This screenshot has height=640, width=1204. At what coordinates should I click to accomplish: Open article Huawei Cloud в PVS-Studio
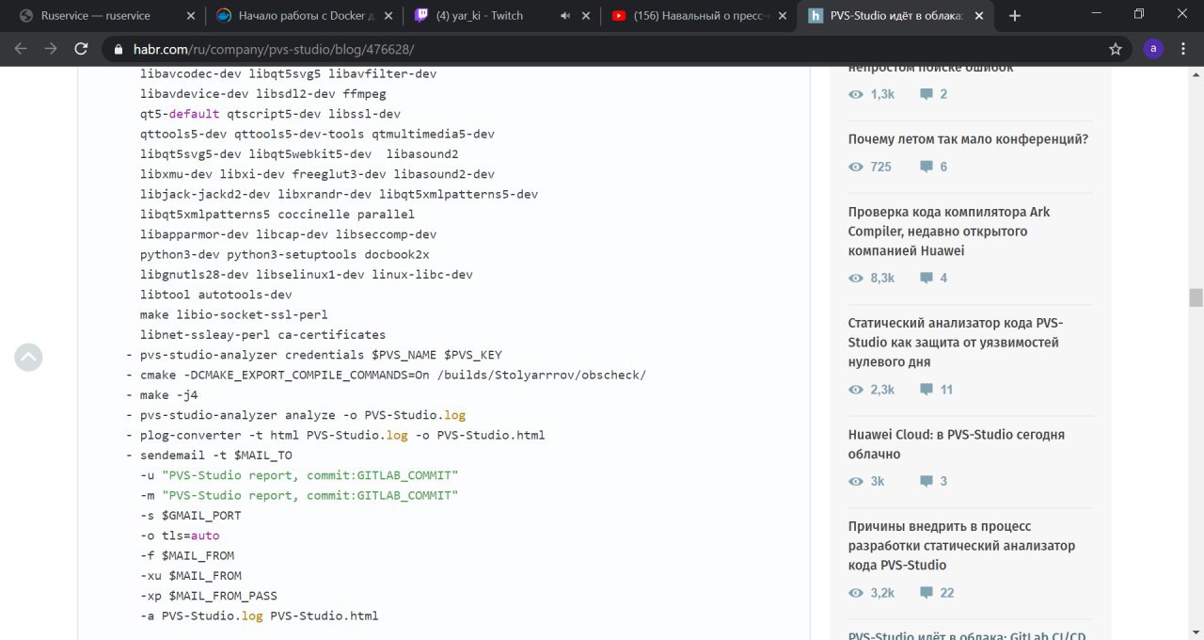957,444
